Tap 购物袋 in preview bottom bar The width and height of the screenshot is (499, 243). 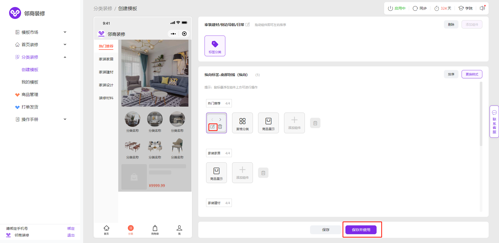point(155,230)
